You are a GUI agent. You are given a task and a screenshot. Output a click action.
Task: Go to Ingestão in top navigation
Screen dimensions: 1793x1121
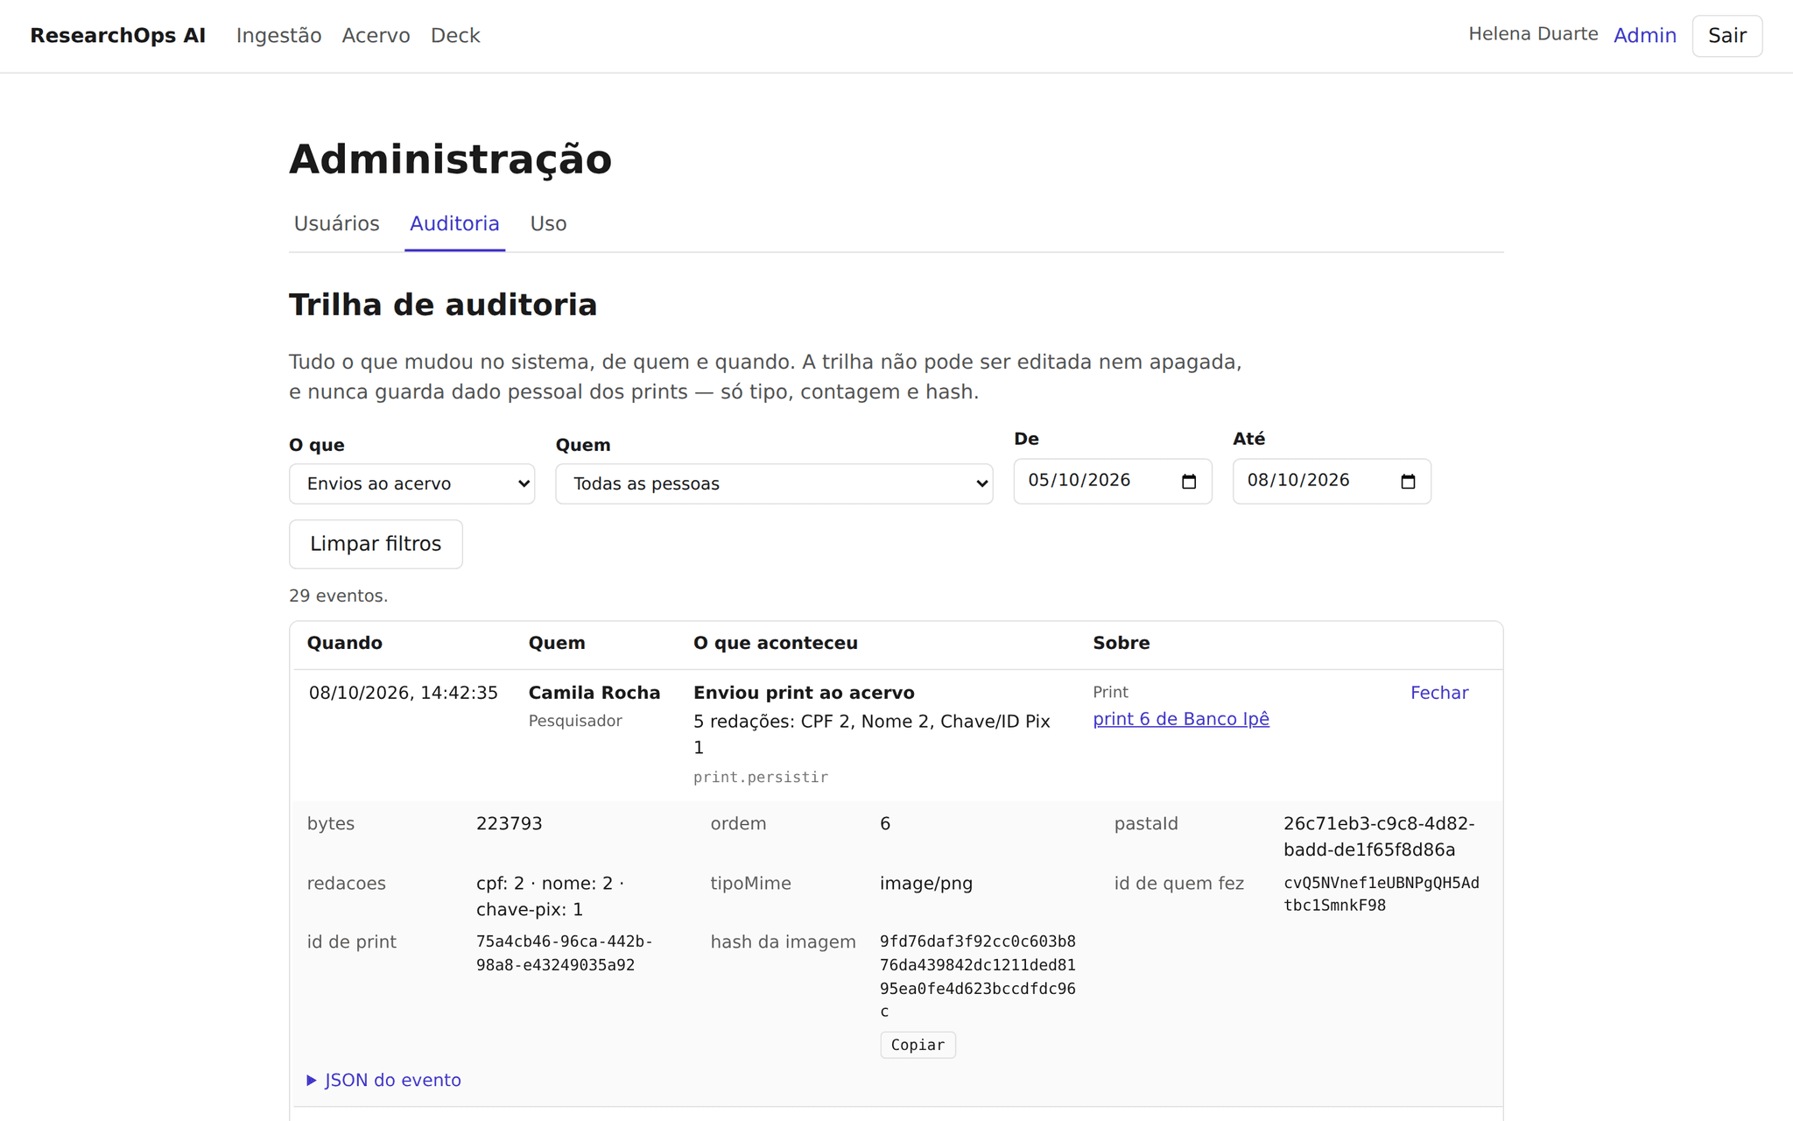click(x=278, y=36)
